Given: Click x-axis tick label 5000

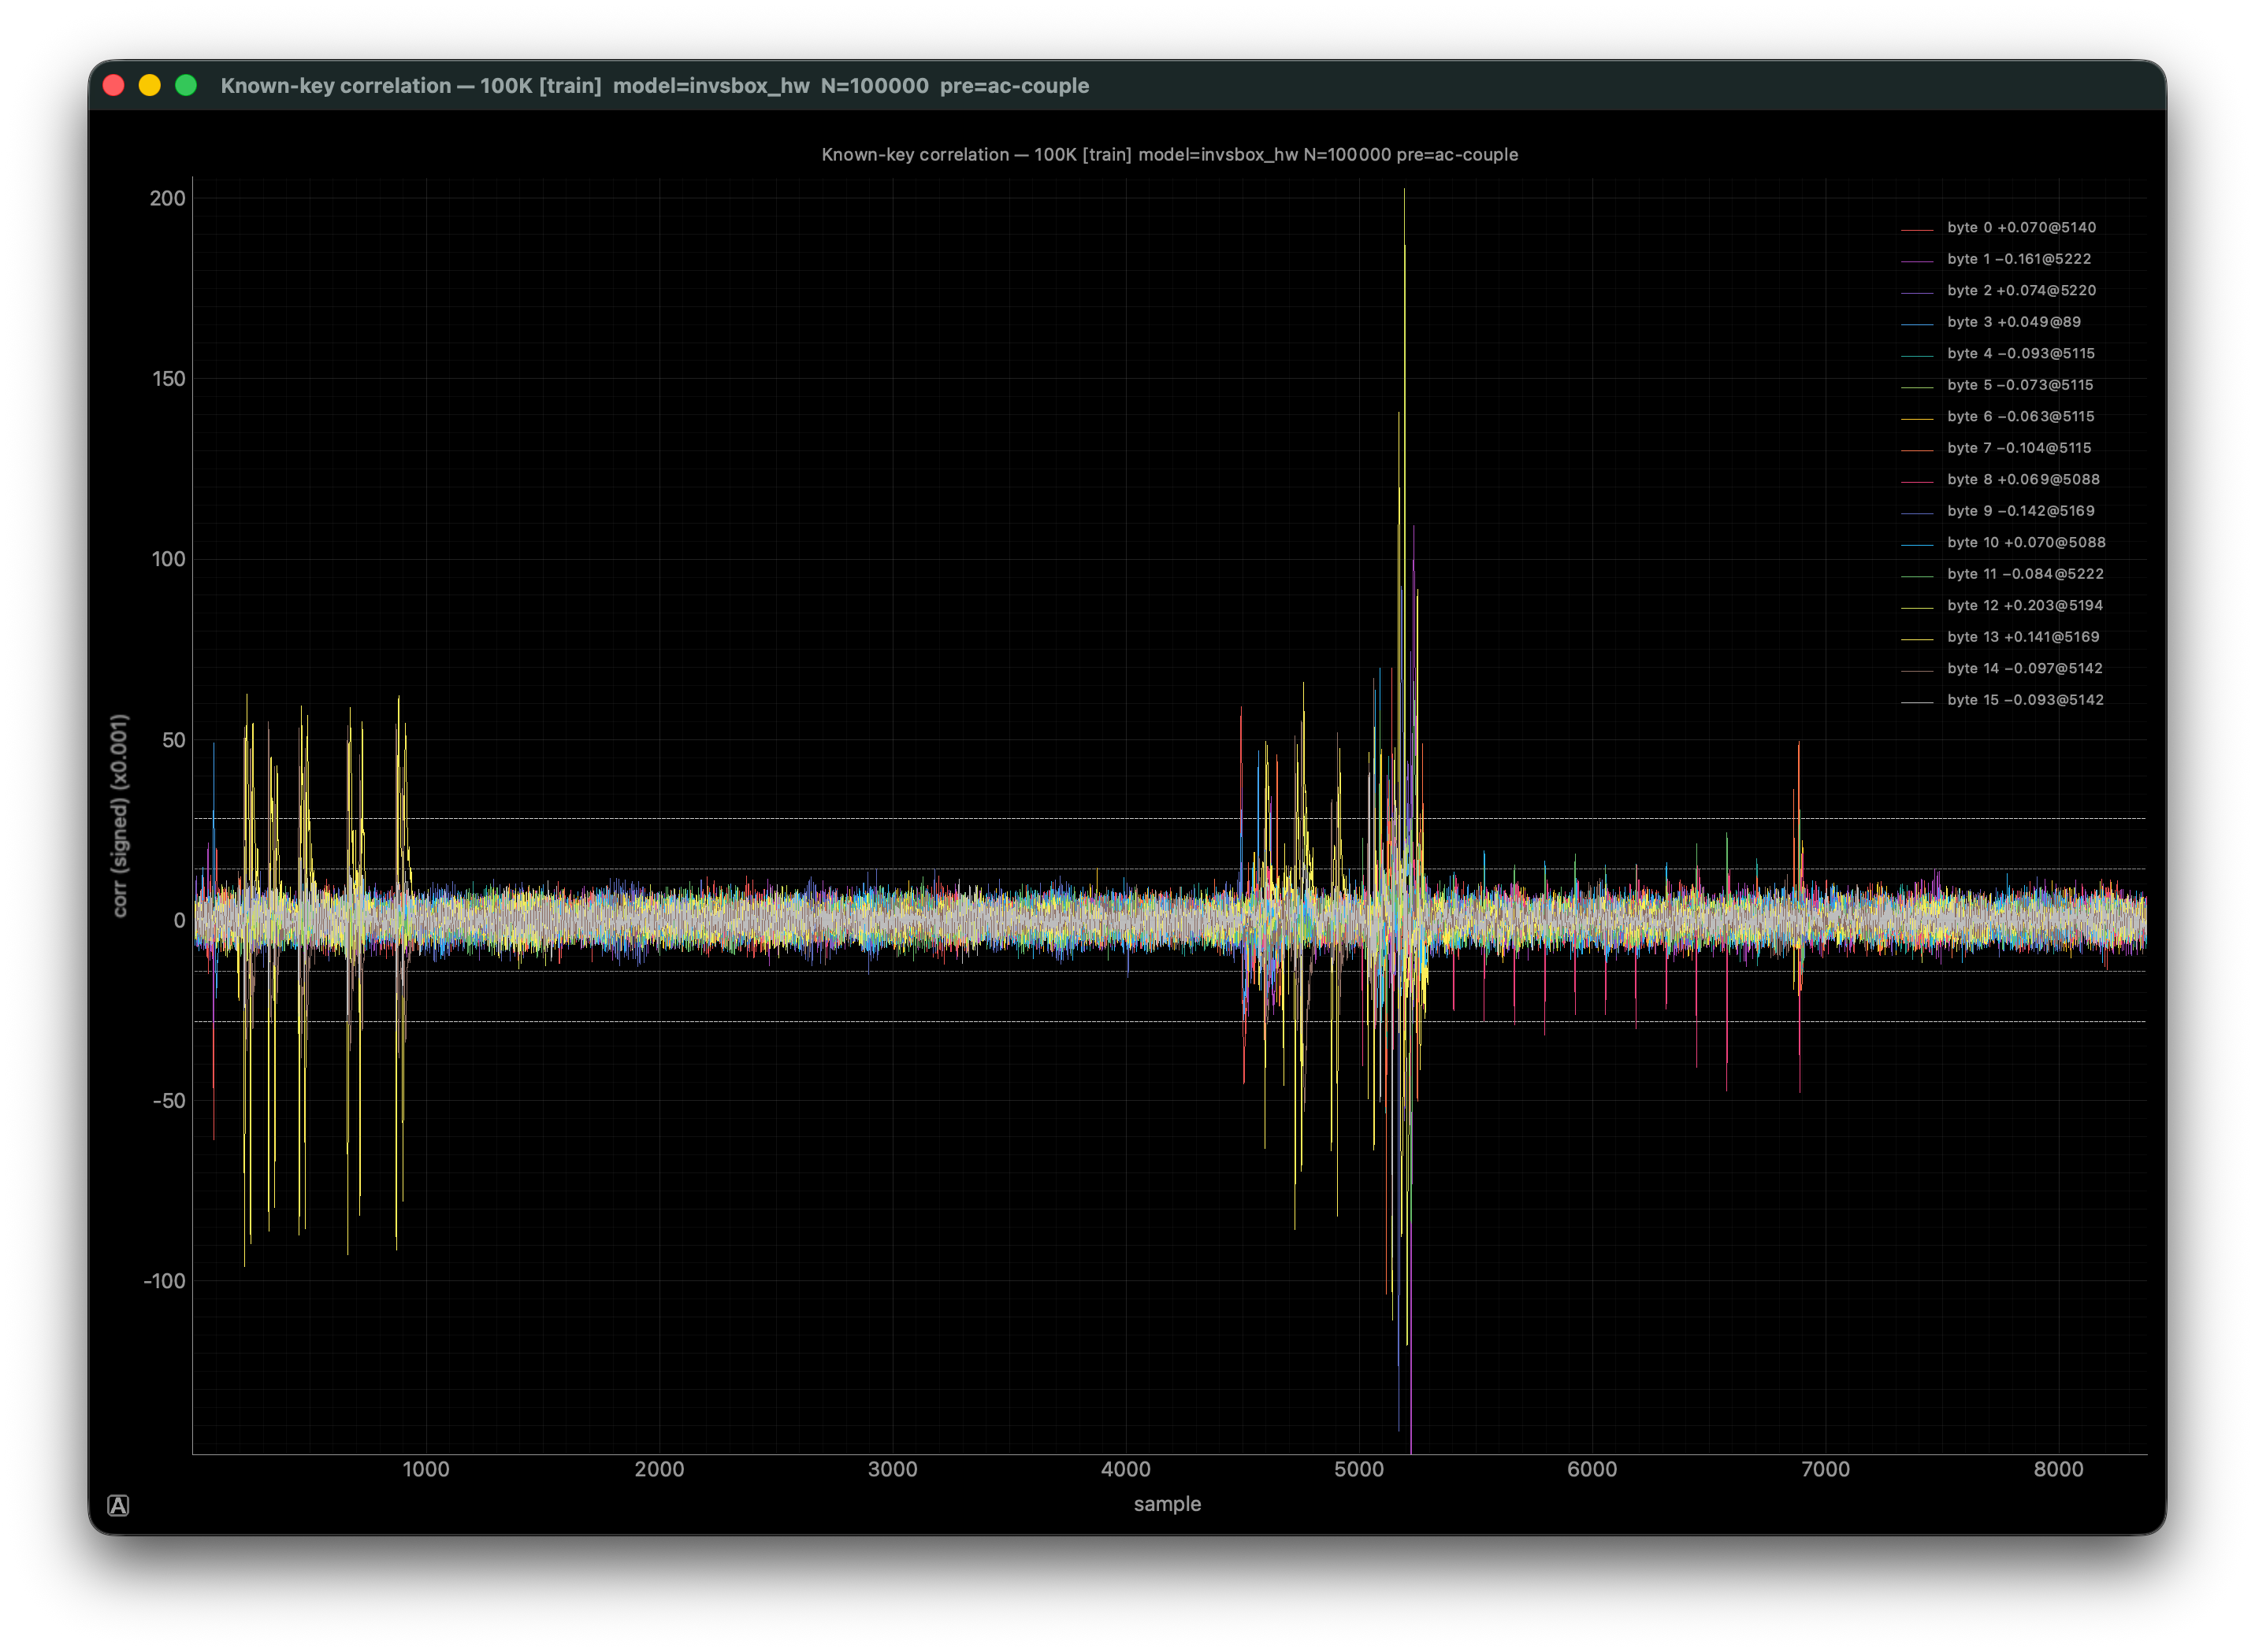Looking at the screenshot, I should point(1358,1469).
